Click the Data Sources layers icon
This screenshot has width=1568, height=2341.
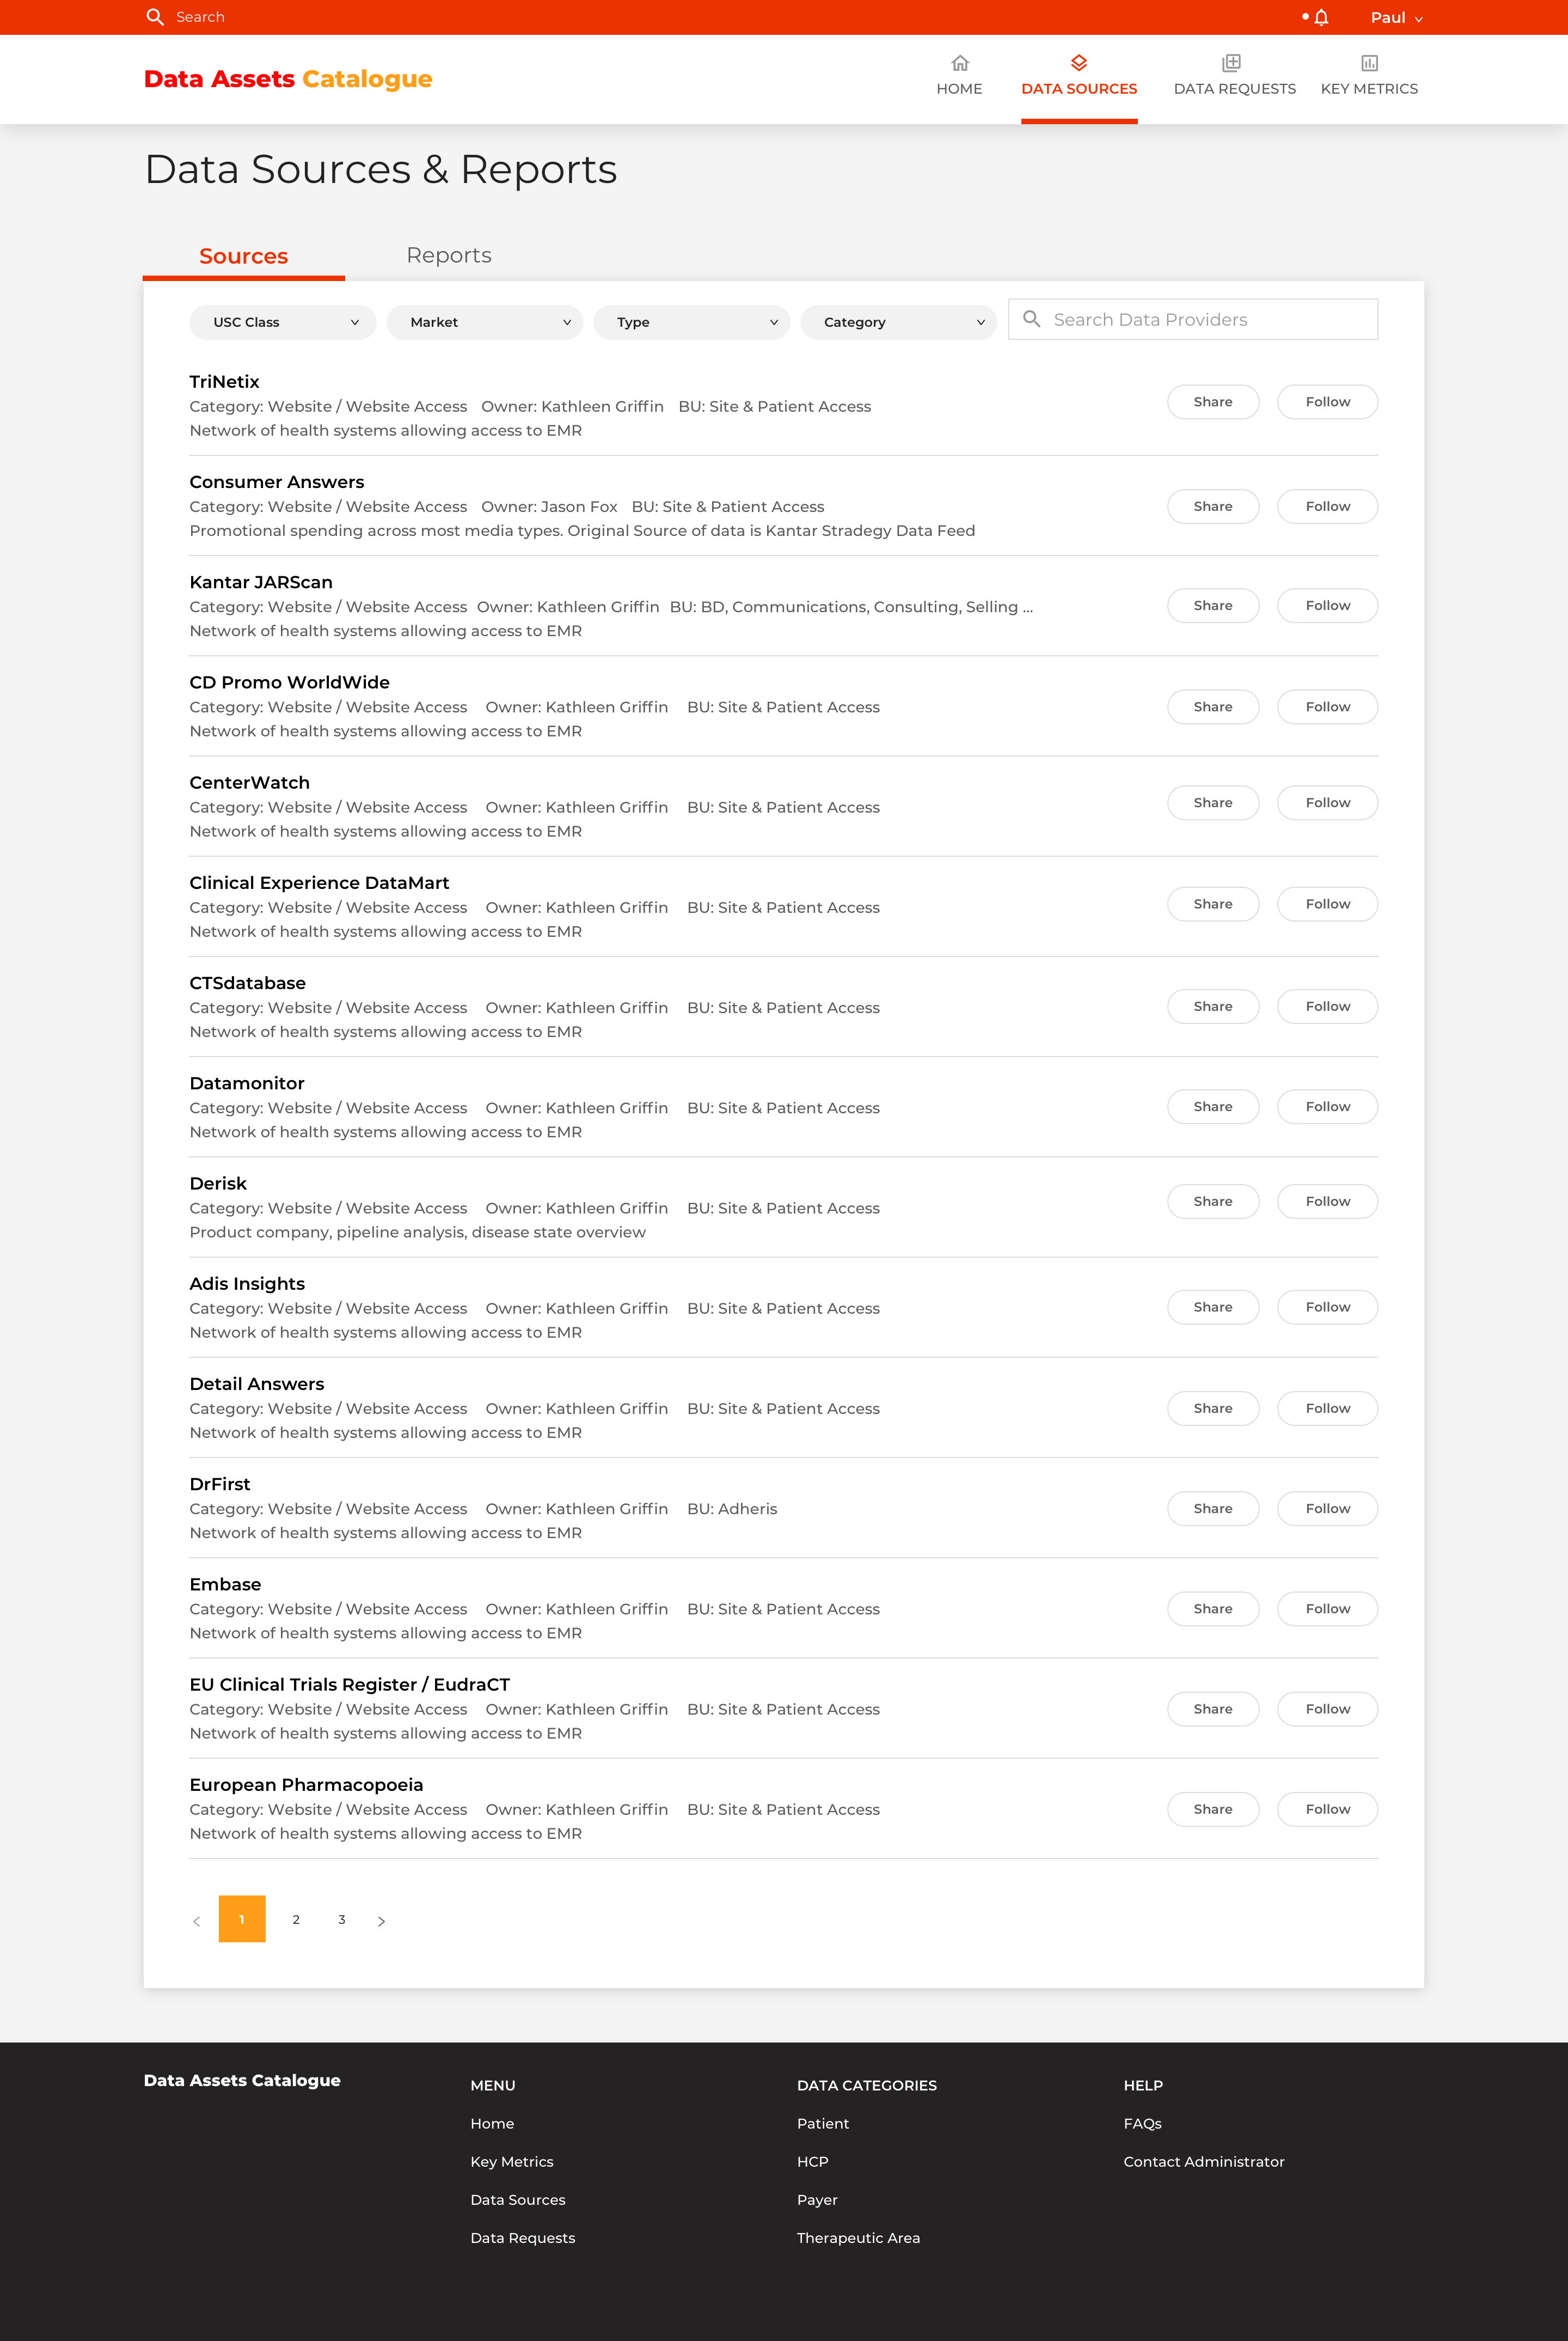click(x=1079, y=63)
